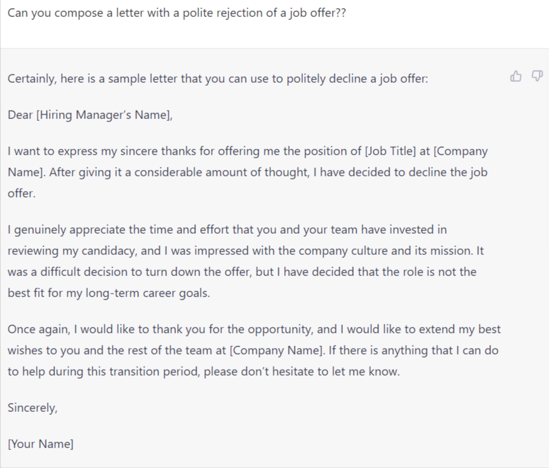Click the "Sincerely," closing line
The image size is (549, 468).
click(33, 407)
